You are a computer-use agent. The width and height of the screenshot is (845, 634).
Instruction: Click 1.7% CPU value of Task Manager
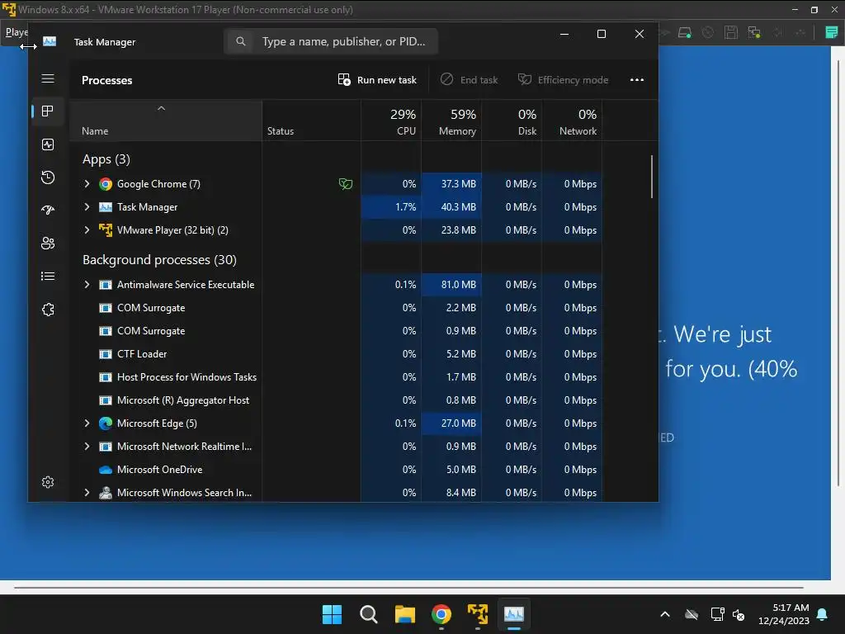(x=405, y=207)
